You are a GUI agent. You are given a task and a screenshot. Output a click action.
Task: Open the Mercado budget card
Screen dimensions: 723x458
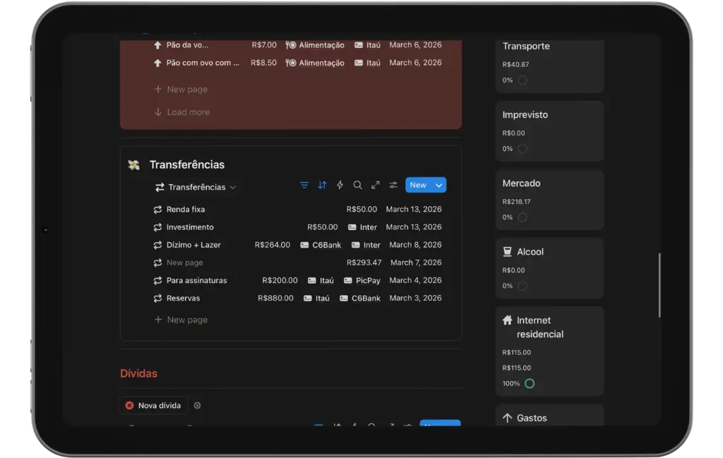pyautogui.click(x=549, y=200)
